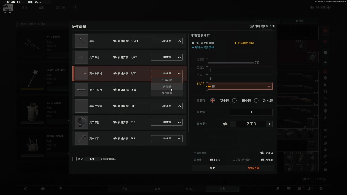Click the 全部上架 list-all button
This screenshot has height=195, width=347.
(253, 168)
